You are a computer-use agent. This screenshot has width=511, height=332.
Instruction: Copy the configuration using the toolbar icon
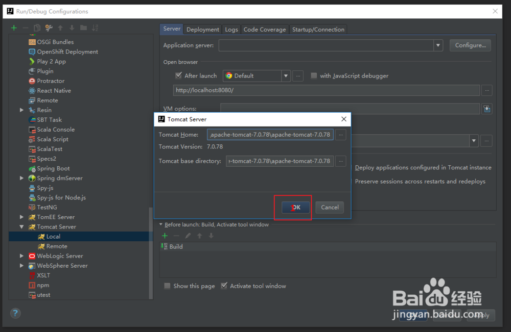37,28
